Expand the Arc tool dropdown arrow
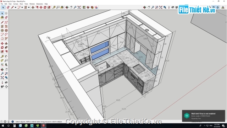This screenshot has width=227, height=128. [22, 7]
